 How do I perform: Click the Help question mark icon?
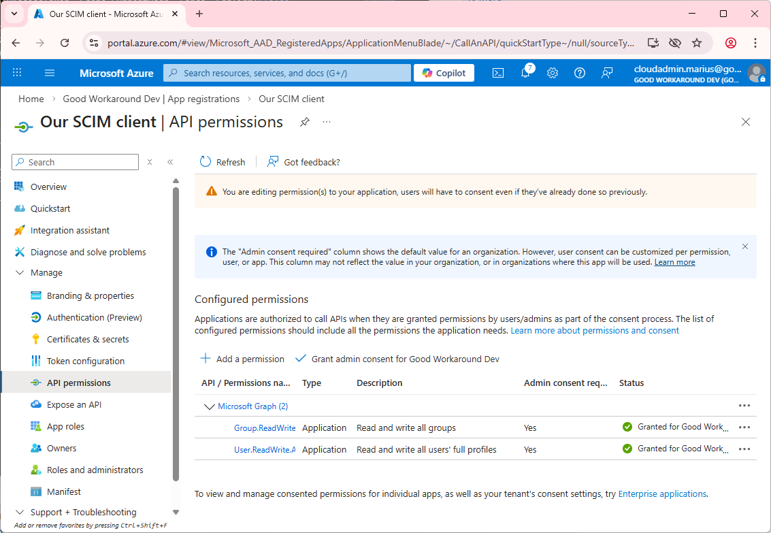(580, 73)
